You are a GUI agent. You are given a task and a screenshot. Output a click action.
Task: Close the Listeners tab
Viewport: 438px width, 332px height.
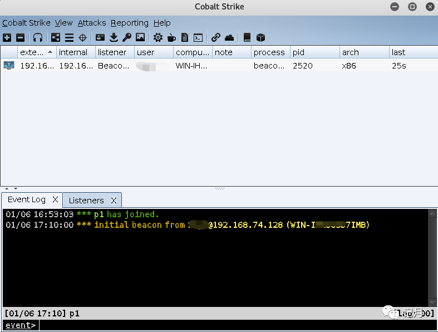coord(114,201)
